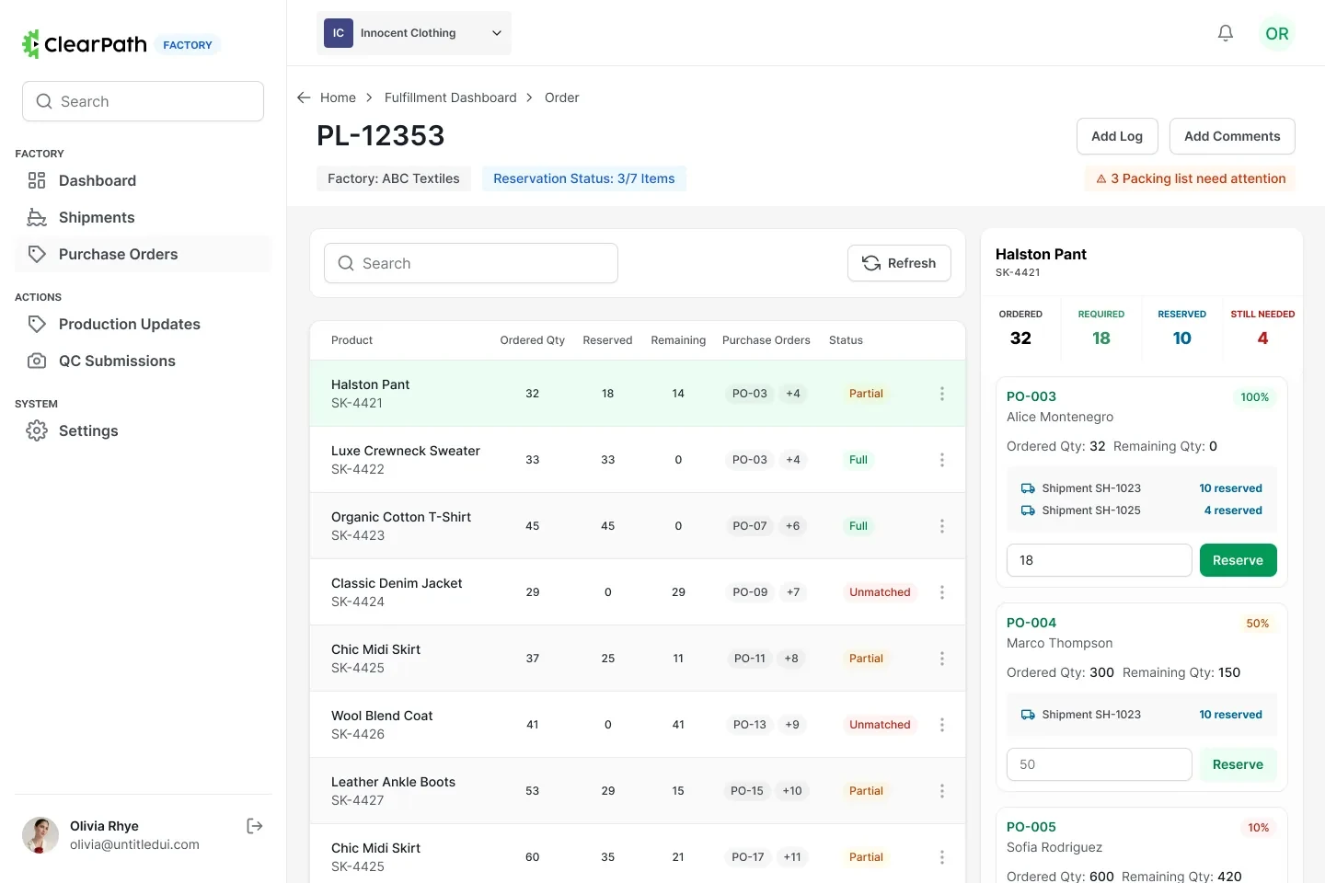The image size is (1325, 883).
Task: Click the Add Log button
Action: [x=1117, y=136]
